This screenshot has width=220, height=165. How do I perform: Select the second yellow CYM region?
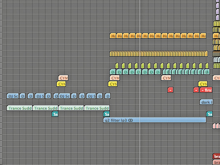click(112, 84)
